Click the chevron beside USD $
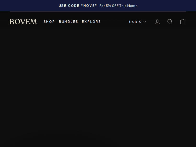This screenshot has height=147, width=196. pyautogui.click(x=145, y=22)
